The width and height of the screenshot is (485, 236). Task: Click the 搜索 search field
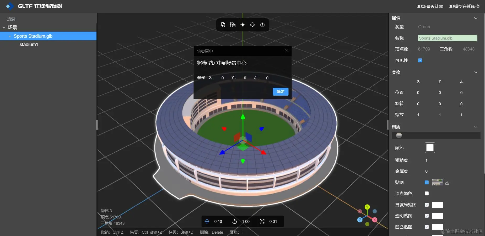48,19
